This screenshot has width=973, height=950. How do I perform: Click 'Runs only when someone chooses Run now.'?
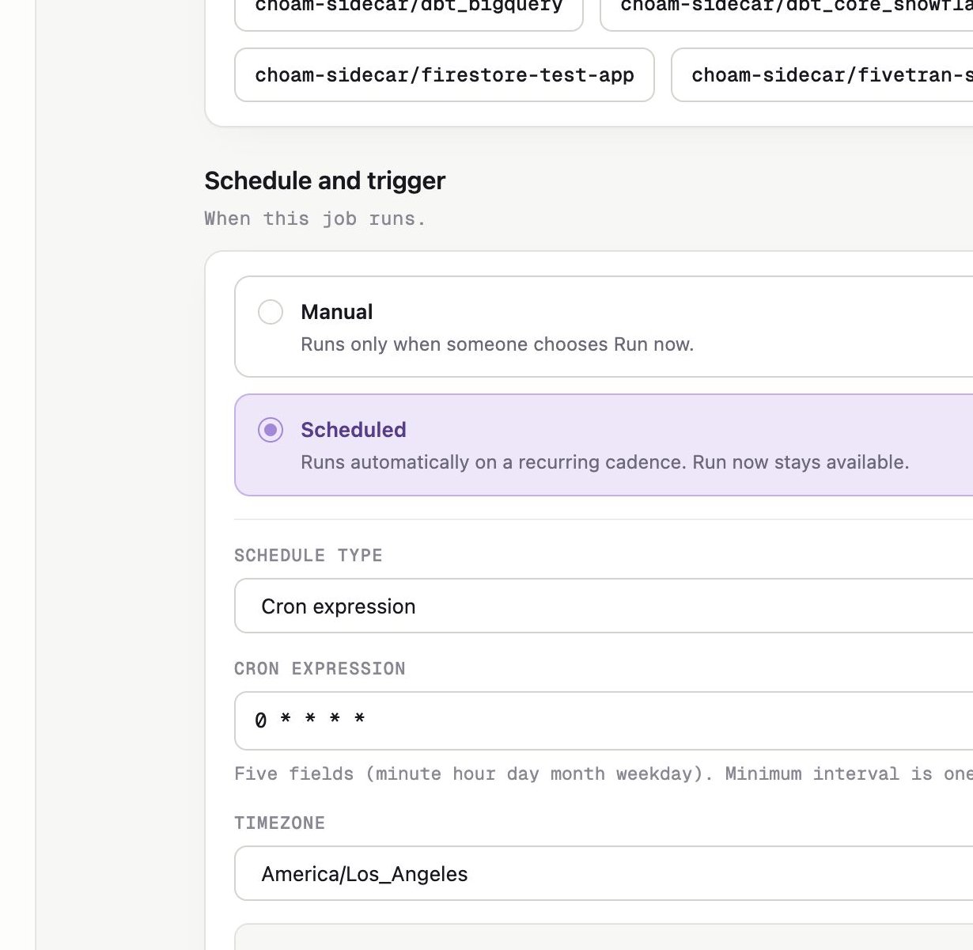[497, 344]
